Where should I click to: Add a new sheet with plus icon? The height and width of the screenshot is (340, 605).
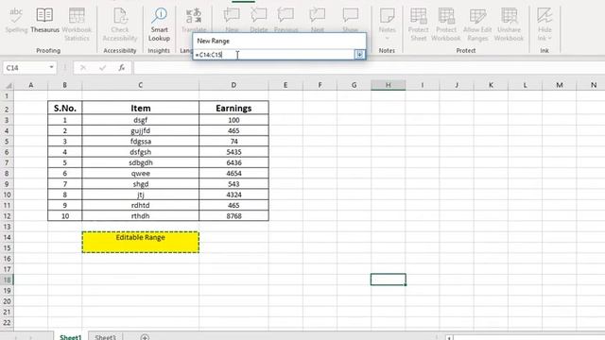tap(145, 337)
